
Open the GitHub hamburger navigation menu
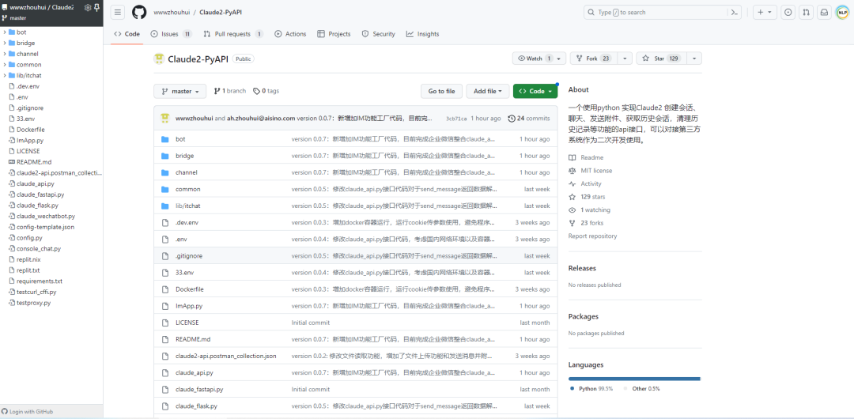coord(118,12)
